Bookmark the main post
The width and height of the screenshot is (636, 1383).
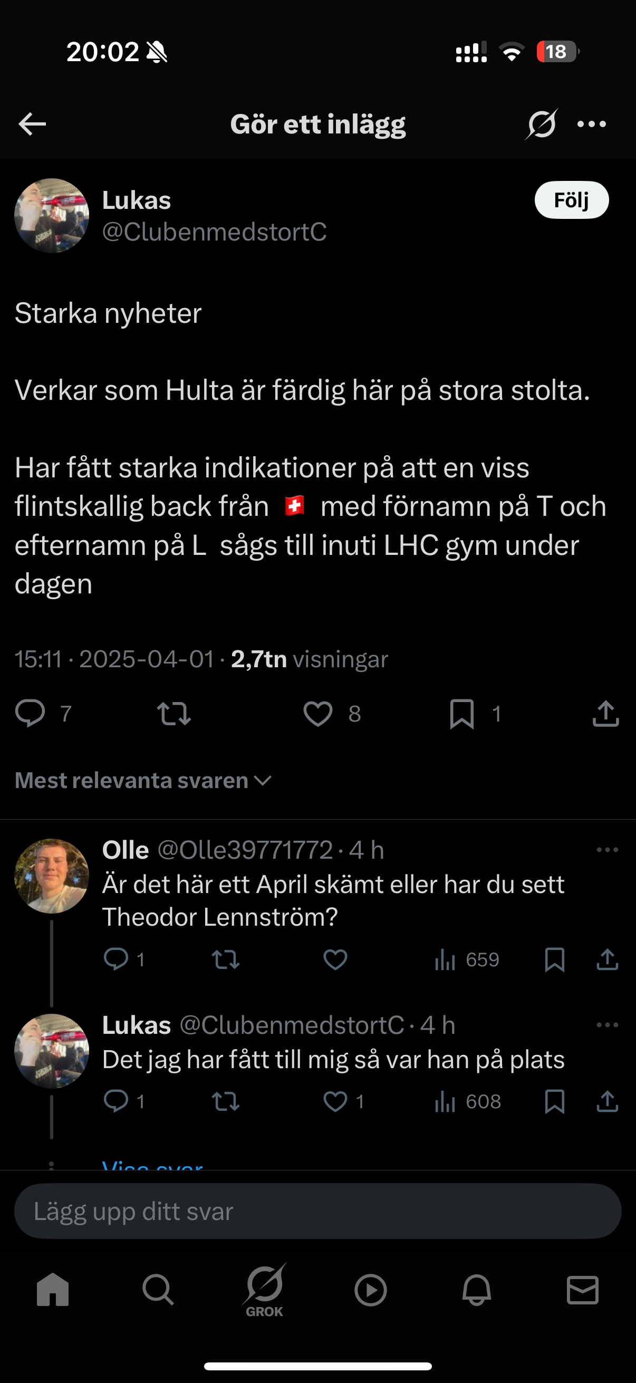click(461, 714)
